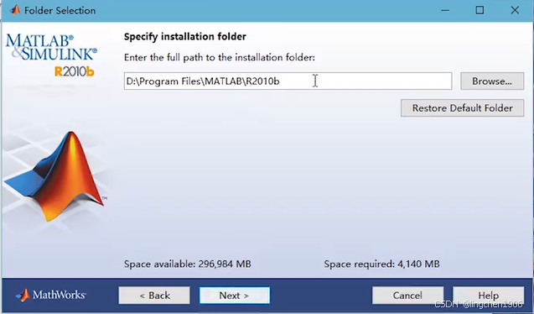Go Back to previous installer step
534x314 pixels.
point(154,296)
